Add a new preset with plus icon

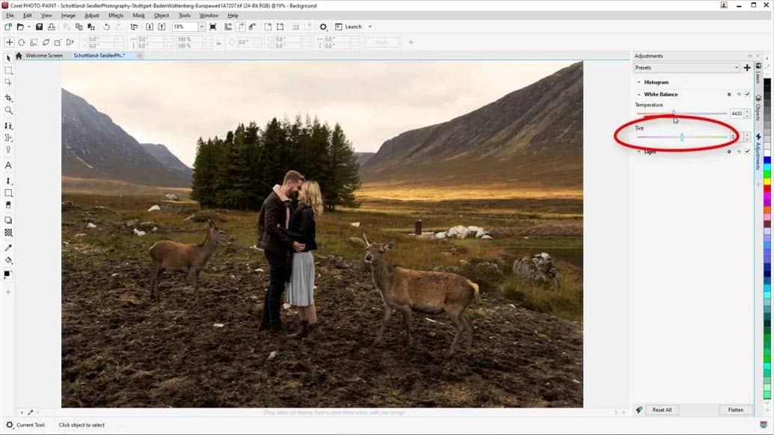point(747,68)
